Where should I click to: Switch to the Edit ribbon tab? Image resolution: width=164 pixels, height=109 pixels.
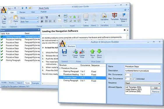click(x=12, y=12)
